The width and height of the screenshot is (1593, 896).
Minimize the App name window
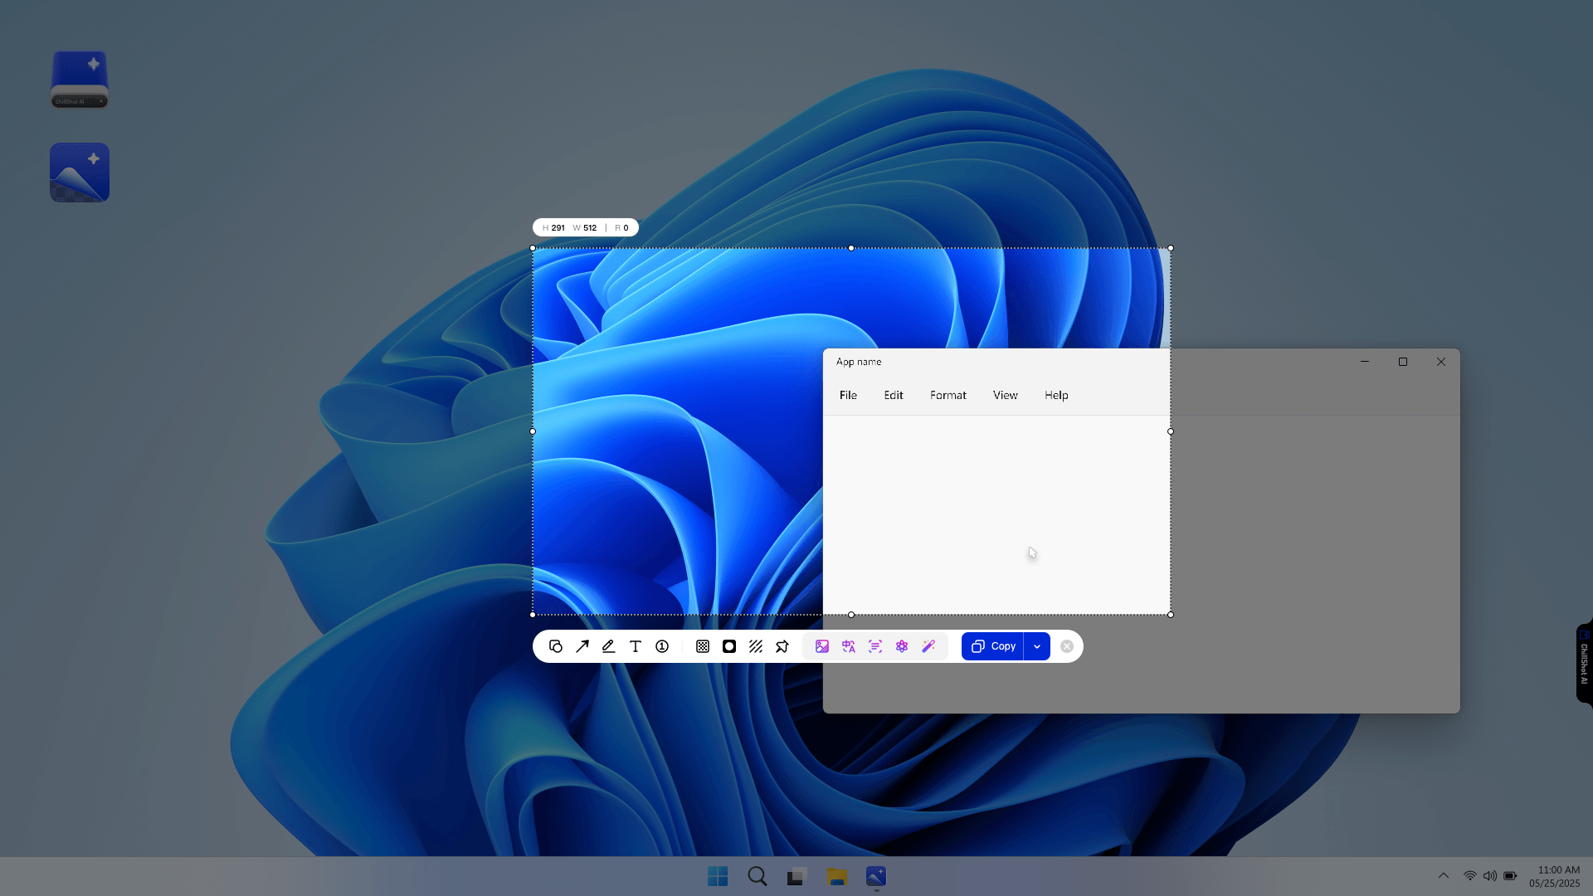[1365, 362]
